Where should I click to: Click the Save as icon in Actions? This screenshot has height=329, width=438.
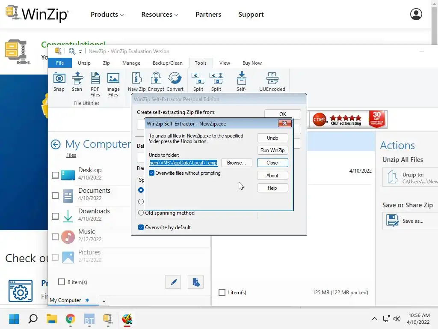click(393, 221)
